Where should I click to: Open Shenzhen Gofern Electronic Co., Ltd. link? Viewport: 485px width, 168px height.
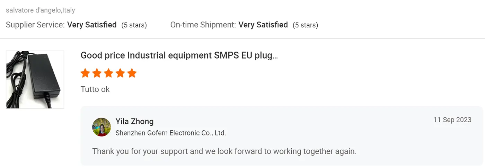tap(170, 133)
